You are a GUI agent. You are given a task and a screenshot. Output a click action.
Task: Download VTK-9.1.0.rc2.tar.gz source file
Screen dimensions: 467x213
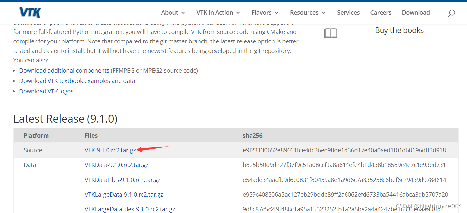(x=110, y=150)
